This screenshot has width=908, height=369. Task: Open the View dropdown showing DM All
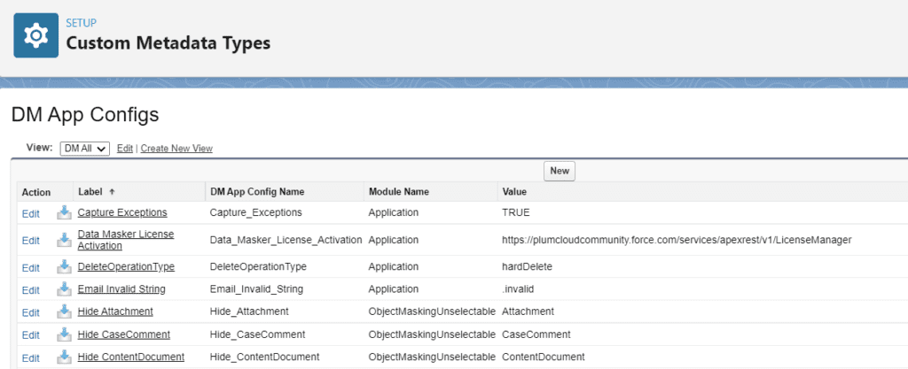point(84,149)
